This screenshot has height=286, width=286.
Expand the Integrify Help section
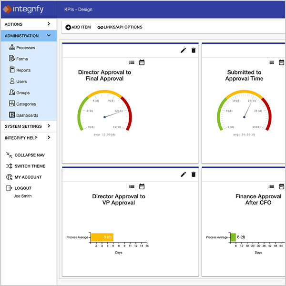(28, 138)
